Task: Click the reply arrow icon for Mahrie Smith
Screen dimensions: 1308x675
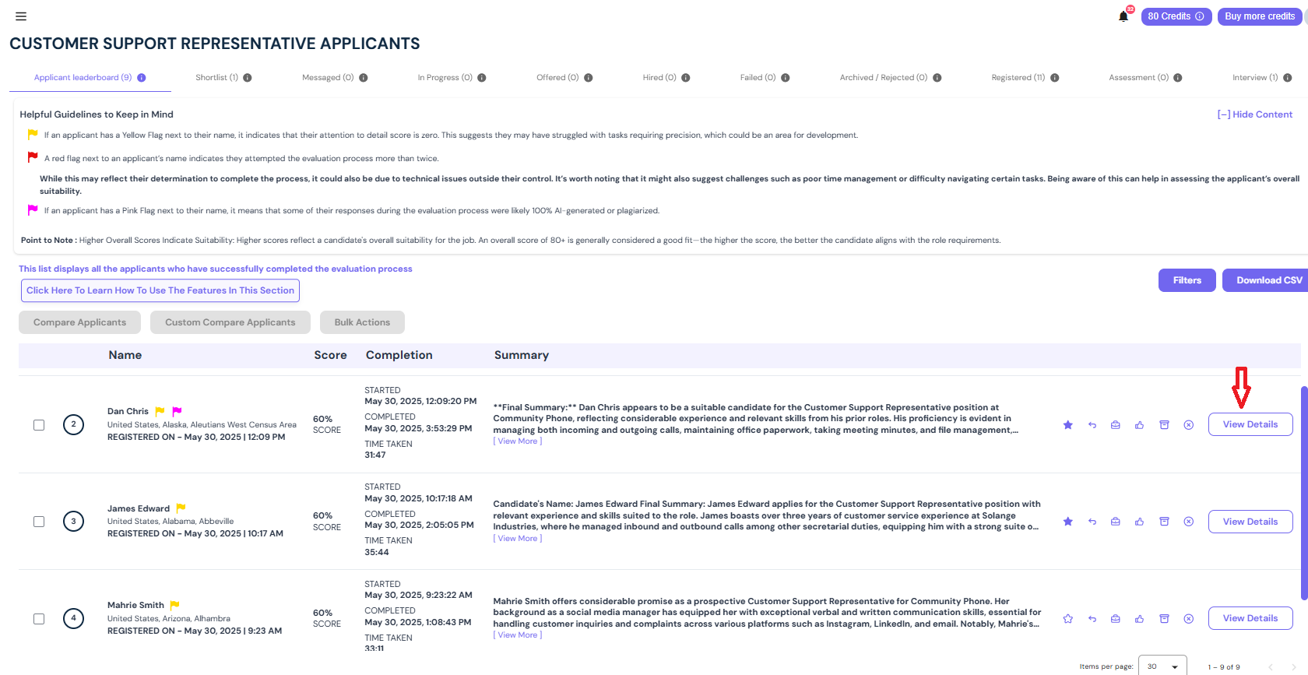Action: pos(1092,619)
